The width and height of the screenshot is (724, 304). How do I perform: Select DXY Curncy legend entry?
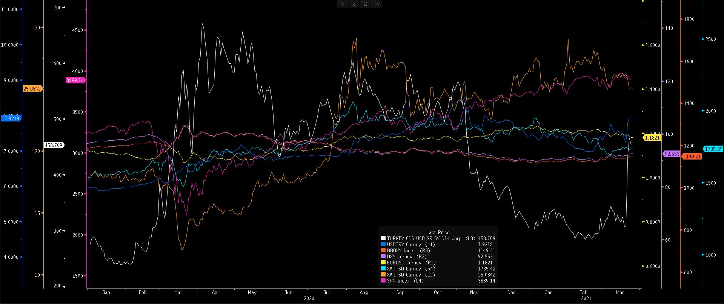point(400,256)
